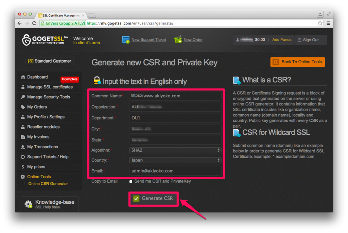Click the Reseller modules icon
The width and height of the screenshot is (348, 233).
click(23, 127)
